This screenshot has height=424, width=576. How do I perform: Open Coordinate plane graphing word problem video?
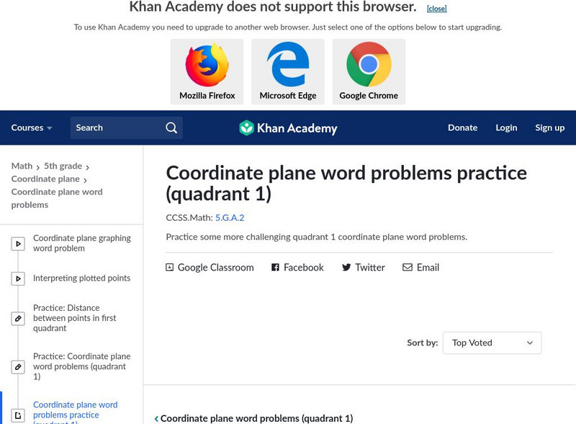pyautogui.click(x=81, y=243)
